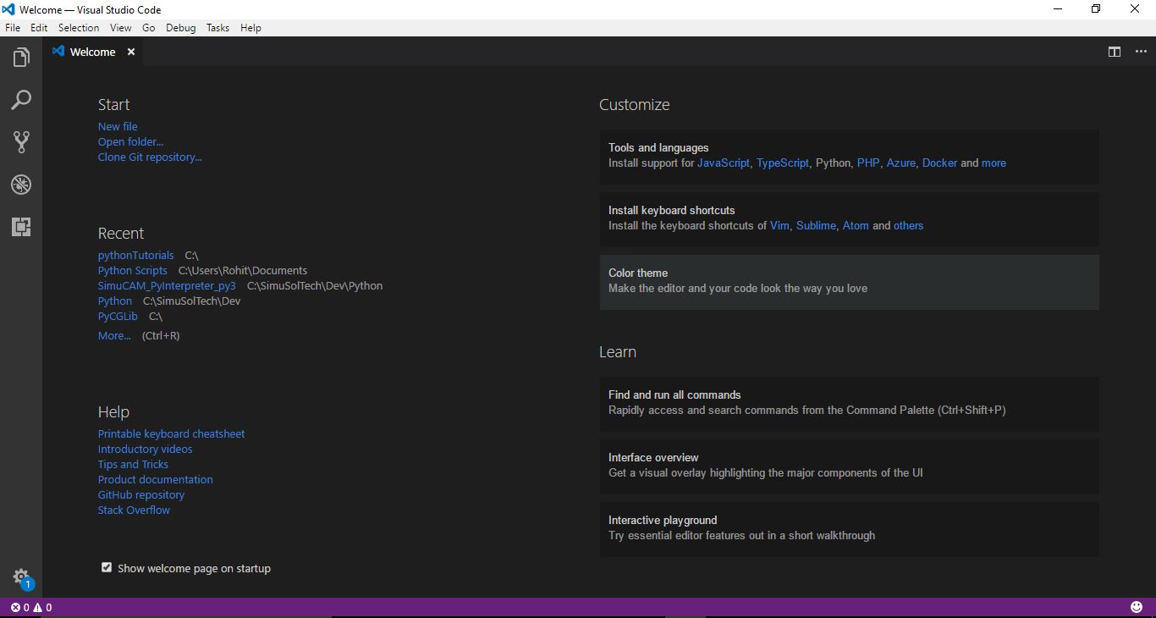1156x618 pixels.
Task: Click the New file link
Action: coord(118,126)
